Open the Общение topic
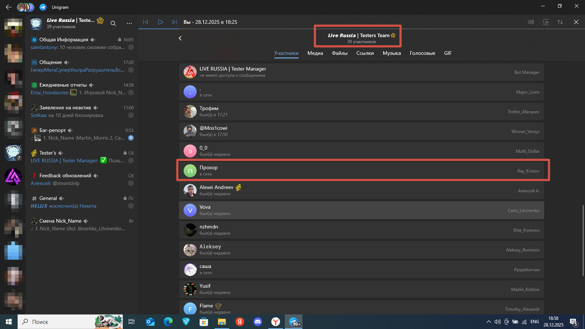 click(82, 66)
